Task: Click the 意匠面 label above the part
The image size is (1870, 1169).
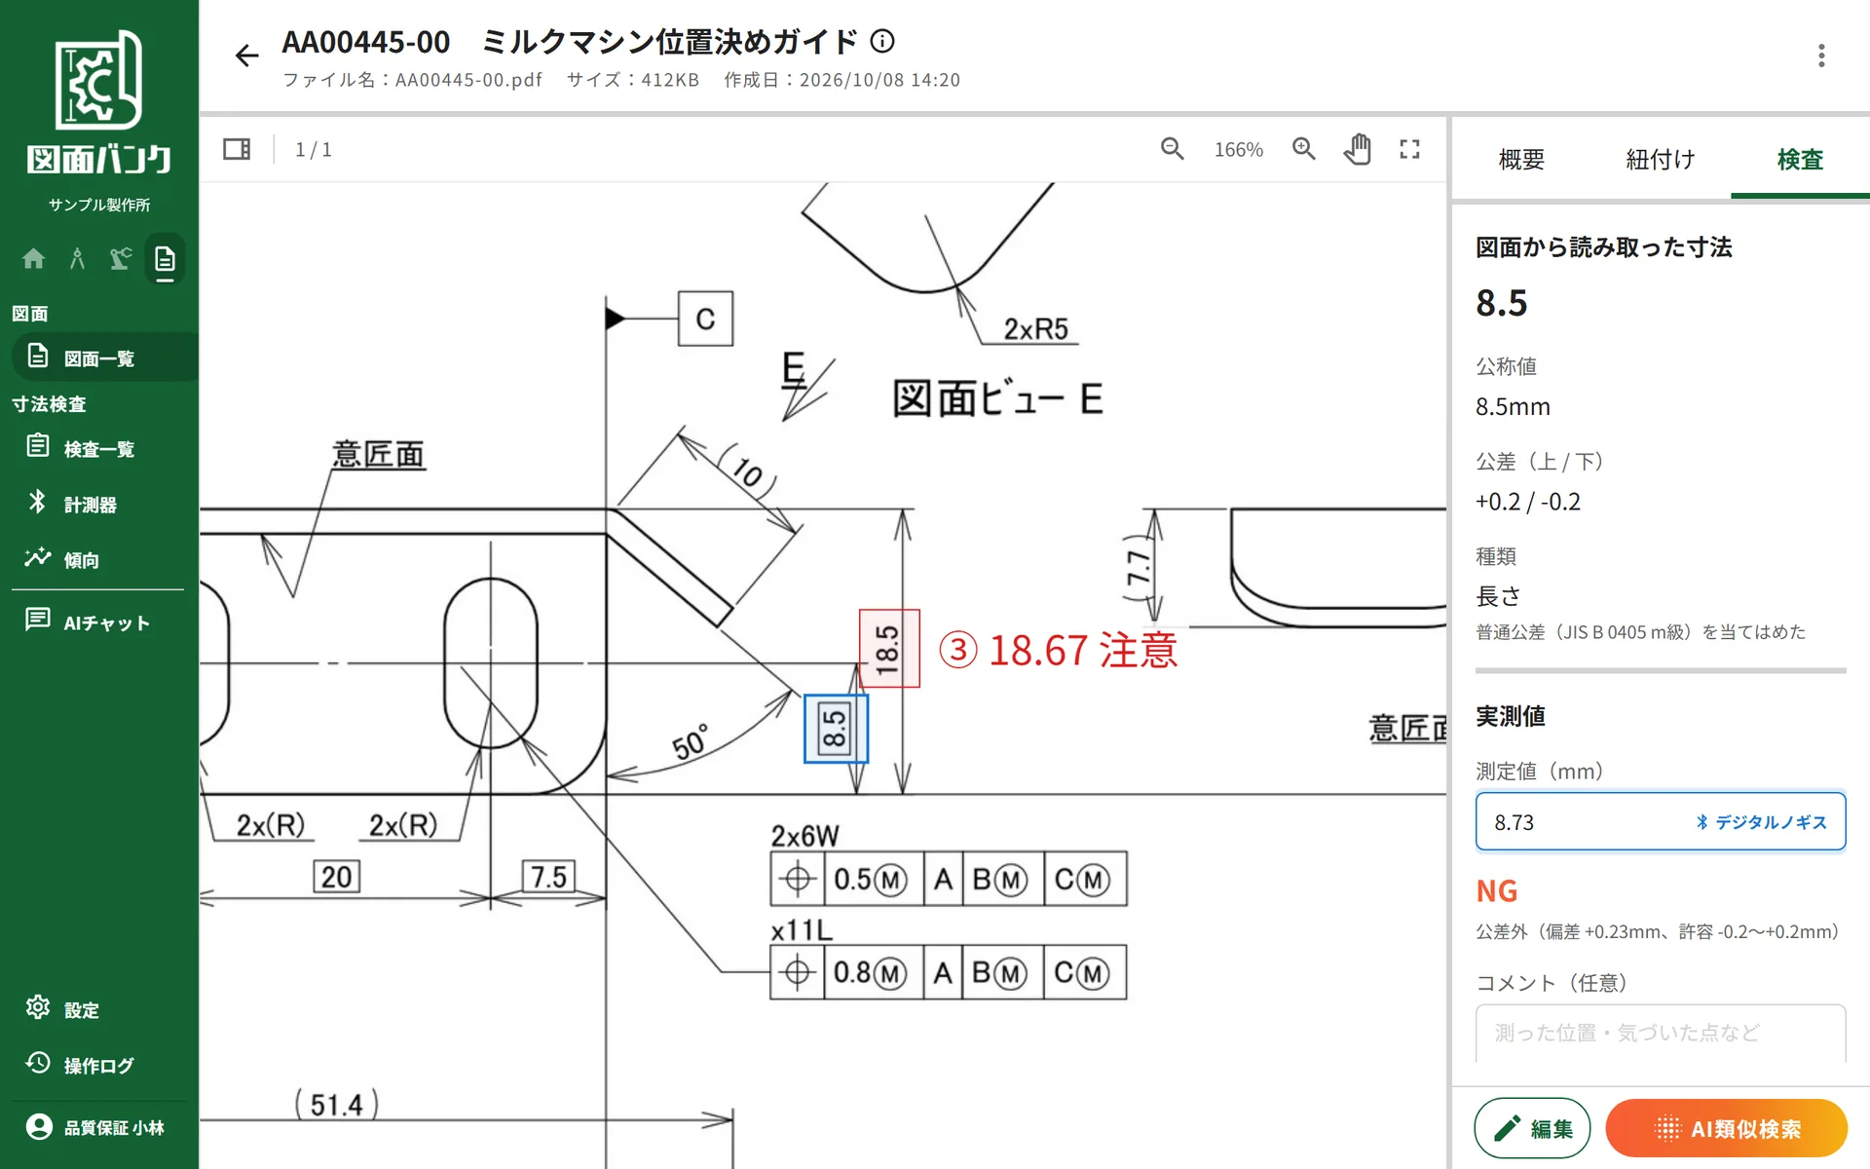Action: pos(378,454)
